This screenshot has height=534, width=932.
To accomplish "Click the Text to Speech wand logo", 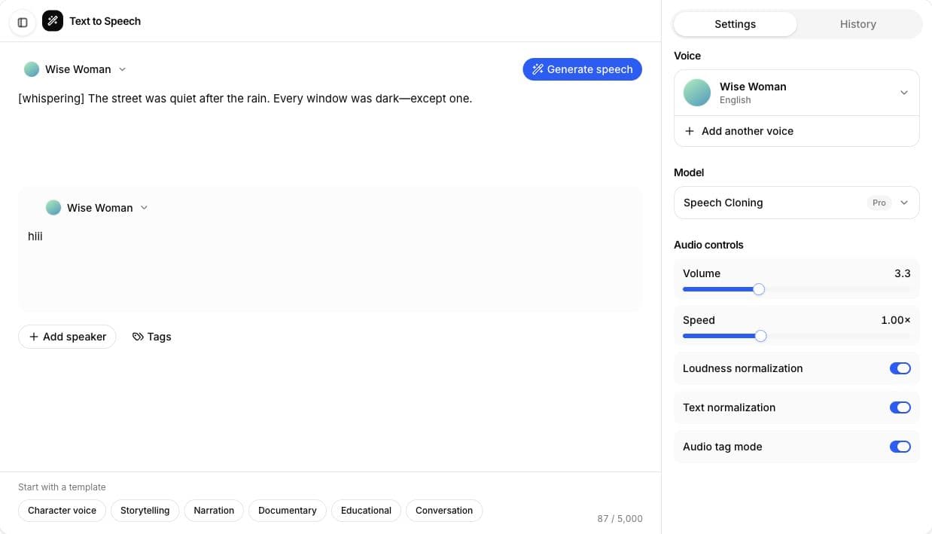I will 53,21.
